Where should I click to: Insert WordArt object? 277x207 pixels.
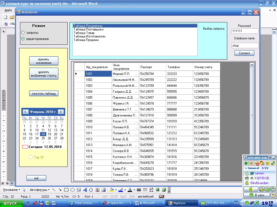click(85, 190)
